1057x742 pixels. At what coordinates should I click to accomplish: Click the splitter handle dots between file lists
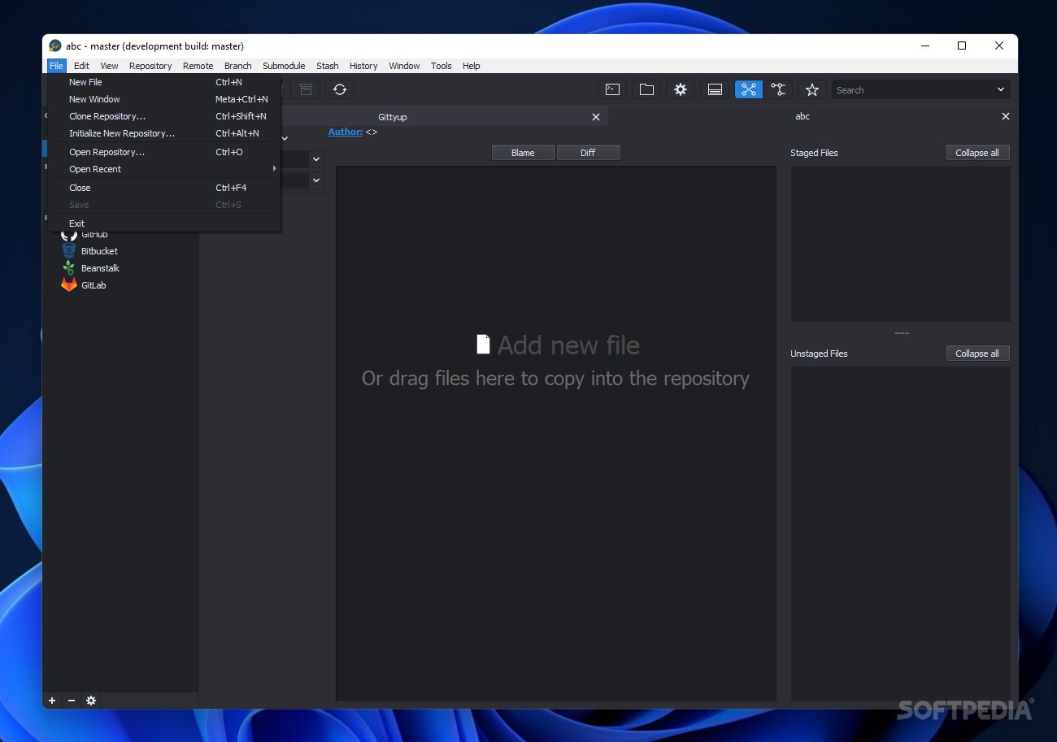(902, 333)
